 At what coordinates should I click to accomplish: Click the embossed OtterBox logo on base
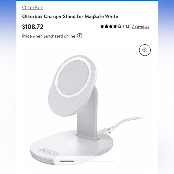50,152
